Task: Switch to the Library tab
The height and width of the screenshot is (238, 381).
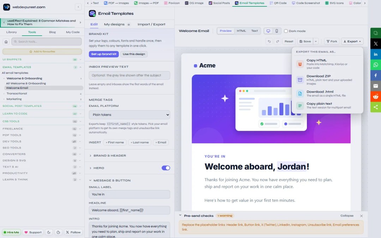Action: point(11,32)
